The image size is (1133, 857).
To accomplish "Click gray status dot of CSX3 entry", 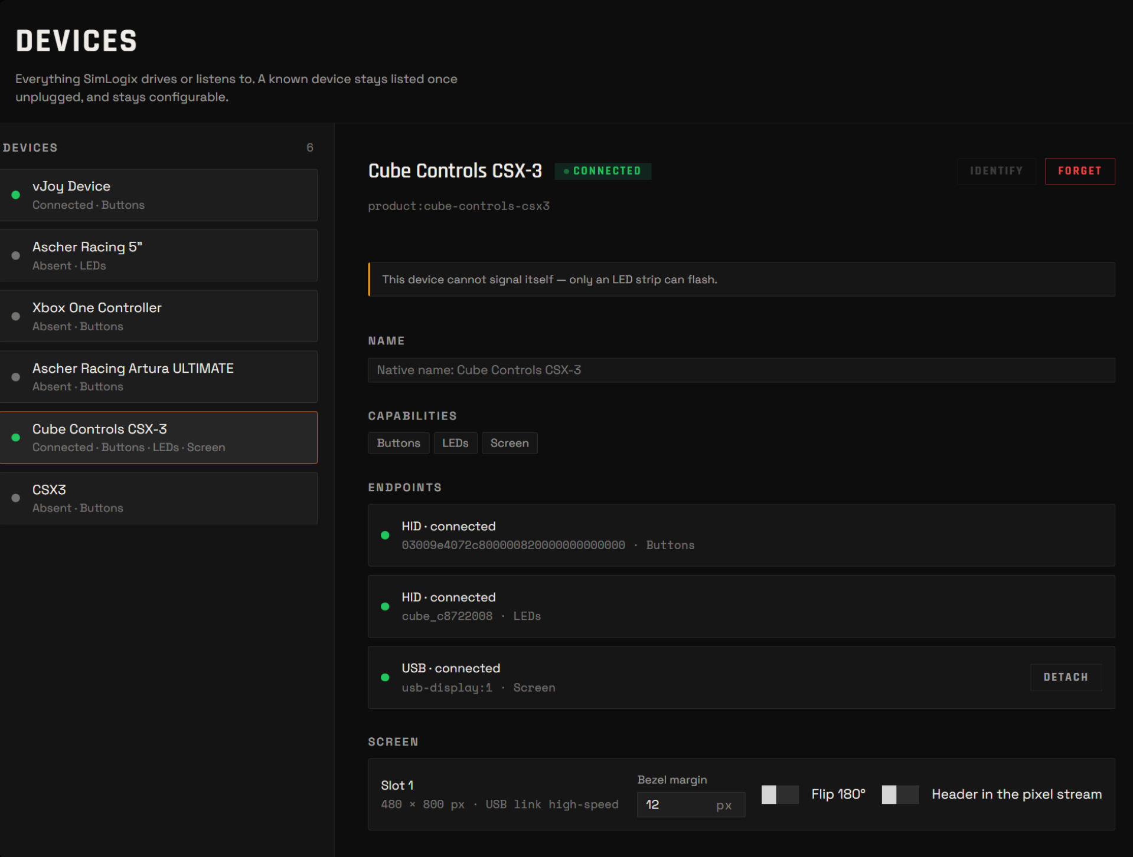I will [16, 498].
